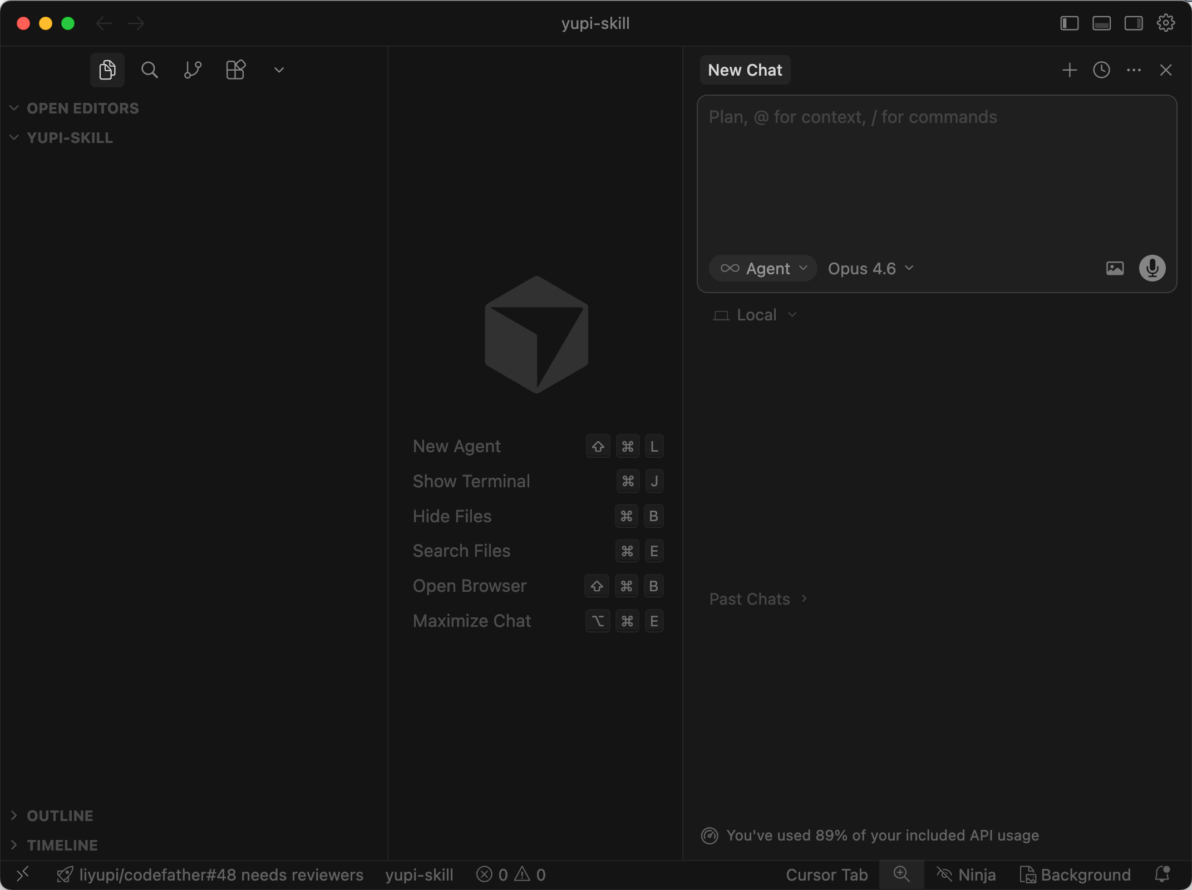Open the Search panel magnifier icon

(149, 70)
